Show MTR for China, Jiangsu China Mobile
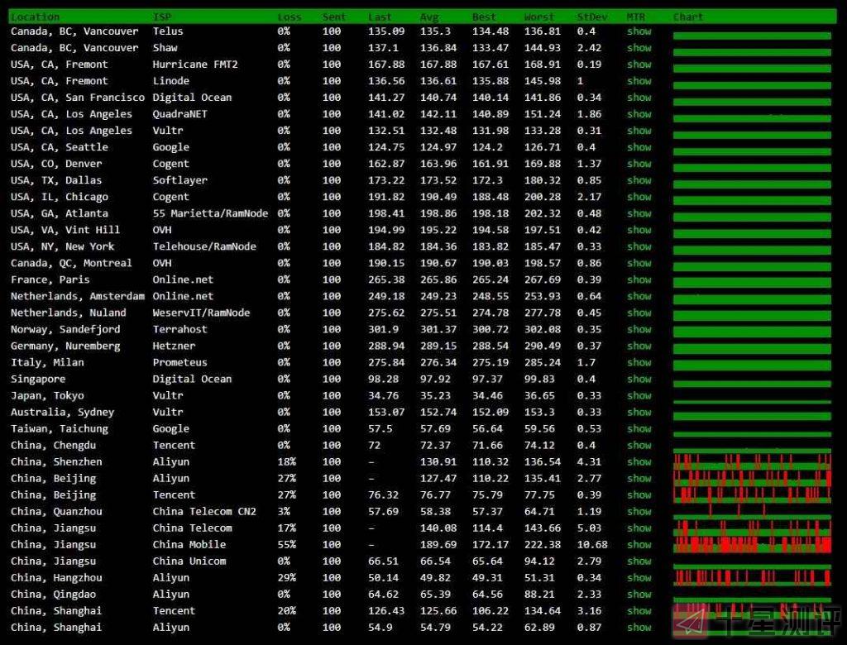 639,544
